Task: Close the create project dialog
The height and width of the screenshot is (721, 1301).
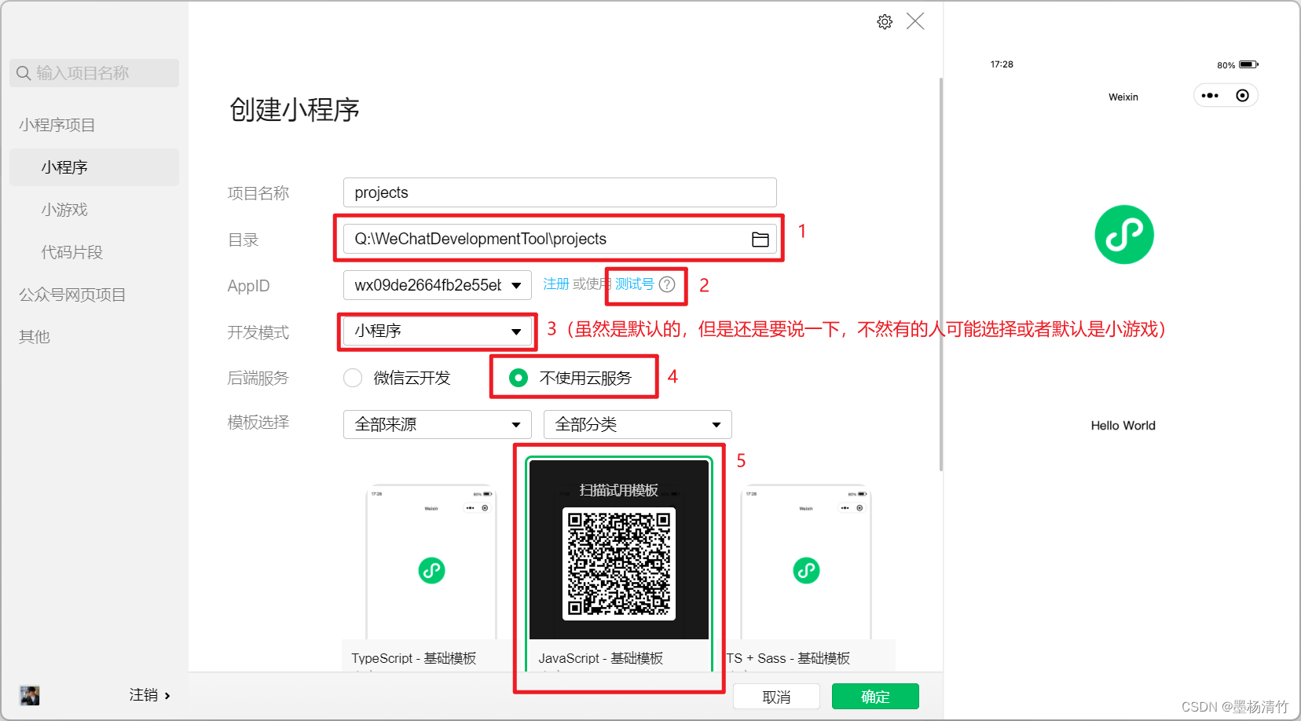Action: [x=915, y=21]
